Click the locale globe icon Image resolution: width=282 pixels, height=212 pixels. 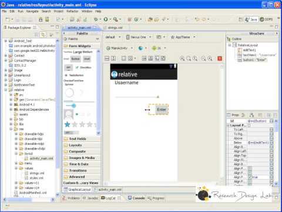140,48
